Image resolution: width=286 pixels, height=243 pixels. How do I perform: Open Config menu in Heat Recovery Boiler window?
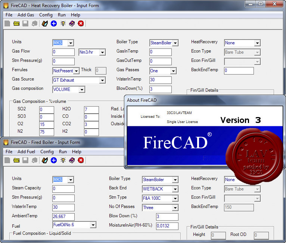coord(46,15)
